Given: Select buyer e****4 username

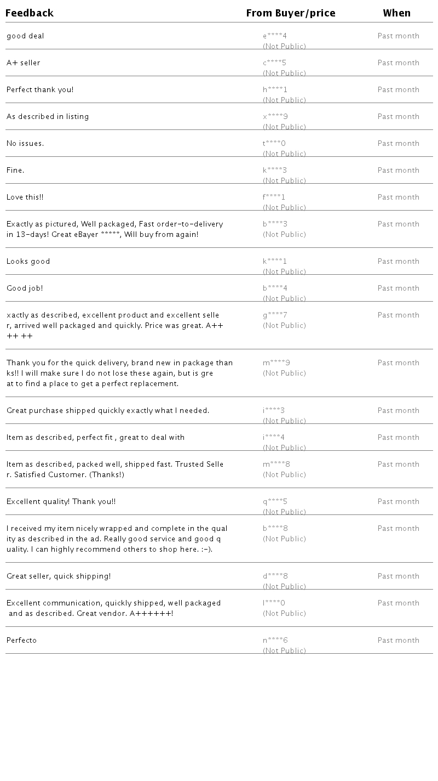Looking at the screenshot, I should 275,36.
